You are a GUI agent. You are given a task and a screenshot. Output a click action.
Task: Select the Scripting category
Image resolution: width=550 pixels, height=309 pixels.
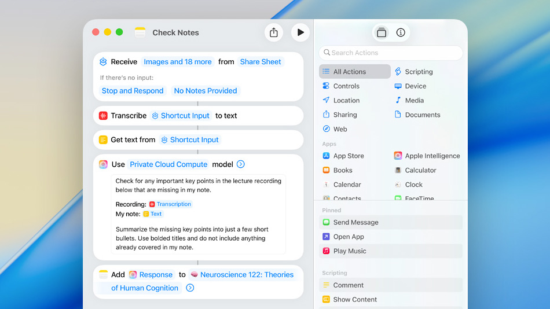click(x=418, y=72)
